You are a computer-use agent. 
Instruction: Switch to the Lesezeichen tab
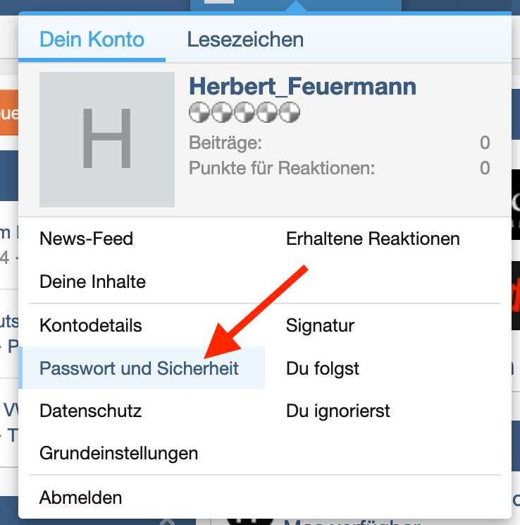tap(245, 39)
